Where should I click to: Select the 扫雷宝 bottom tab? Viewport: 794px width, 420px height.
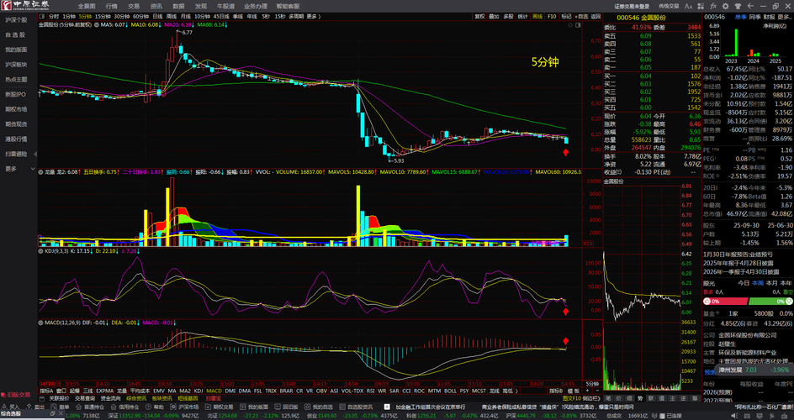(214, 398)
